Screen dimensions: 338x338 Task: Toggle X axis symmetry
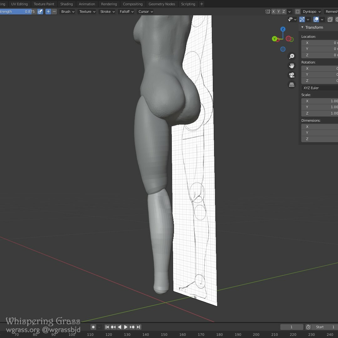(x=273, y=12)
